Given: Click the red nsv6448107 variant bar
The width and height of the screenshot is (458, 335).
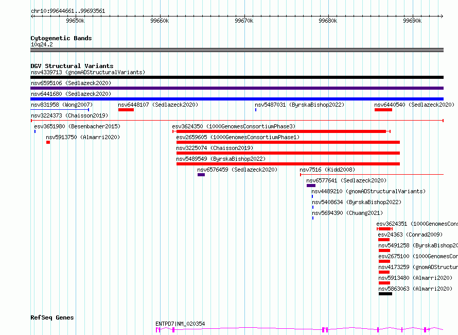Looking at the screenshot, I should [x=126, y=110].
